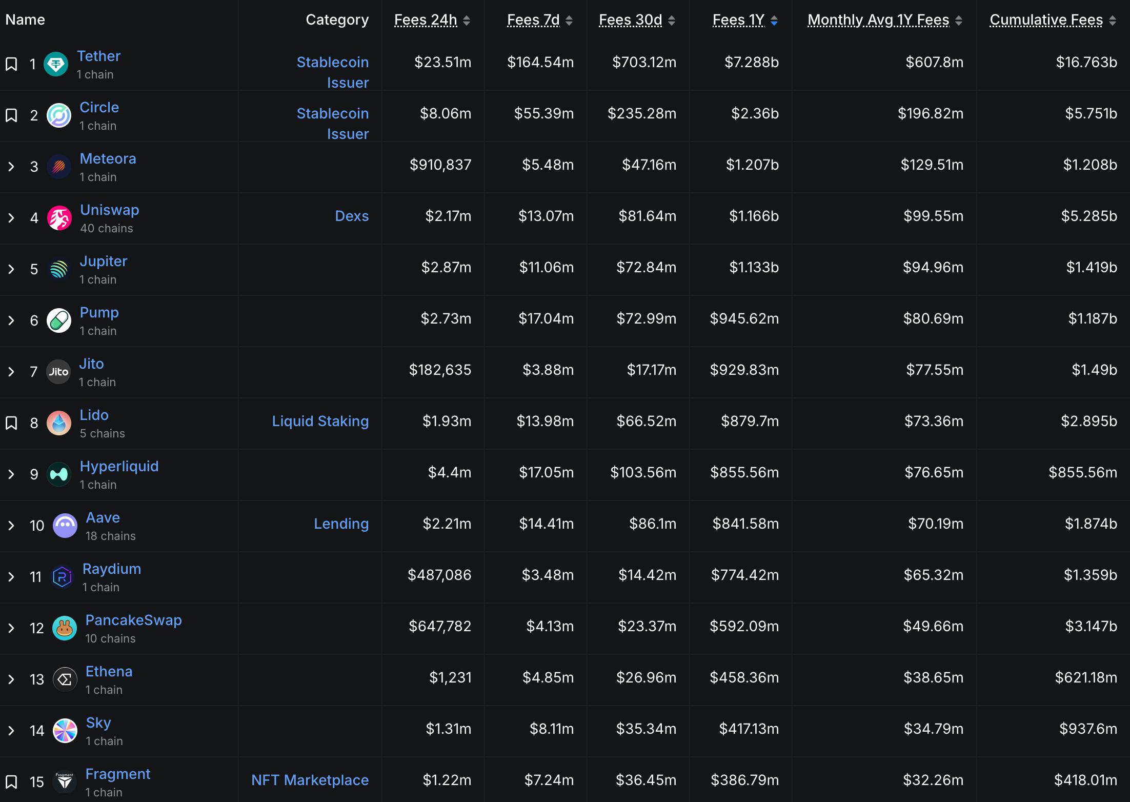Toggle bookmark for Lido
This screenshot has width=1130, height=802.
[x=11, y=423]
